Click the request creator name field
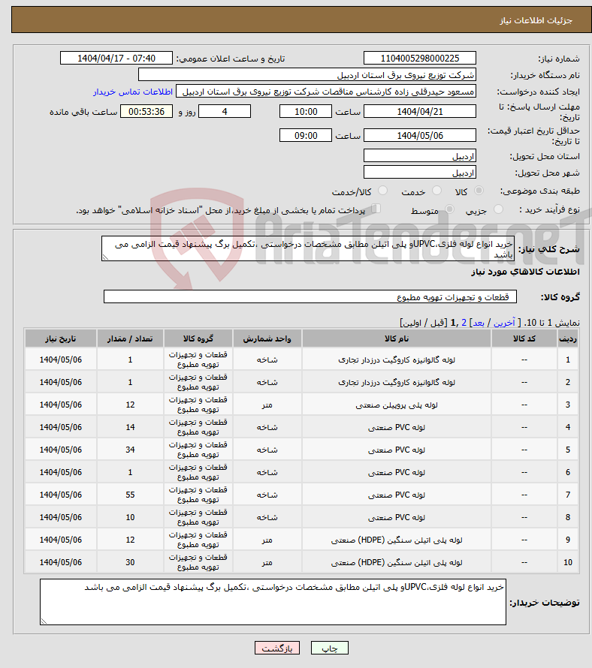Screen dimensions: 592x668 pyautogui.click(x=326, y=92)
